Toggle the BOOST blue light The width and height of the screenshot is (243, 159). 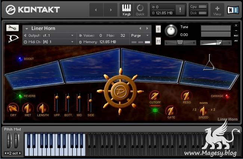pyautogui.click(x=20, y=59)
